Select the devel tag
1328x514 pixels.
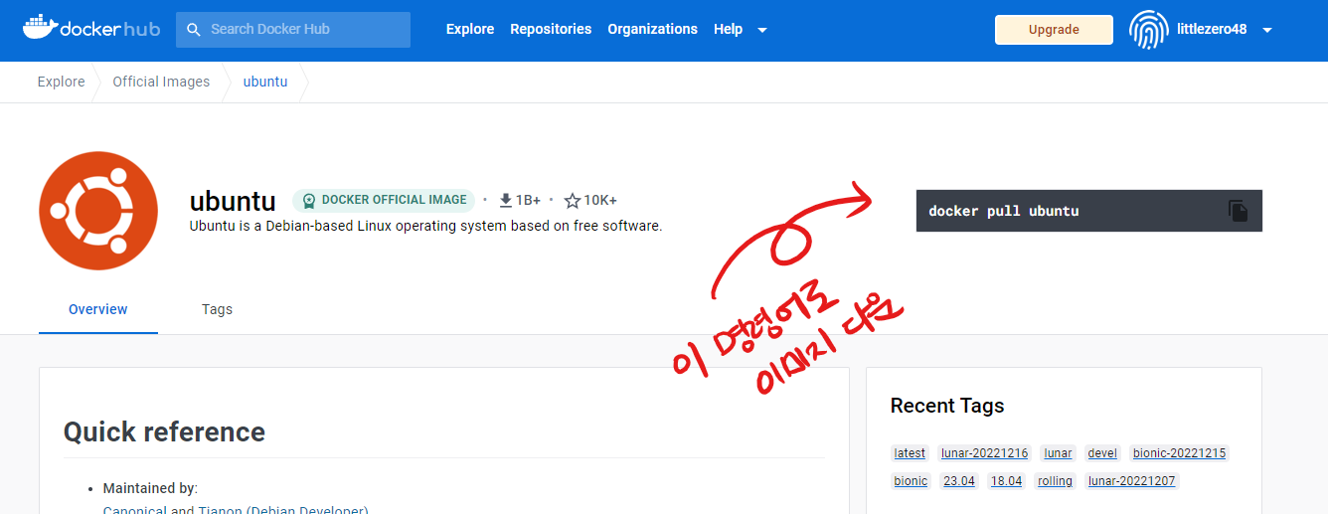(1102, 453)
